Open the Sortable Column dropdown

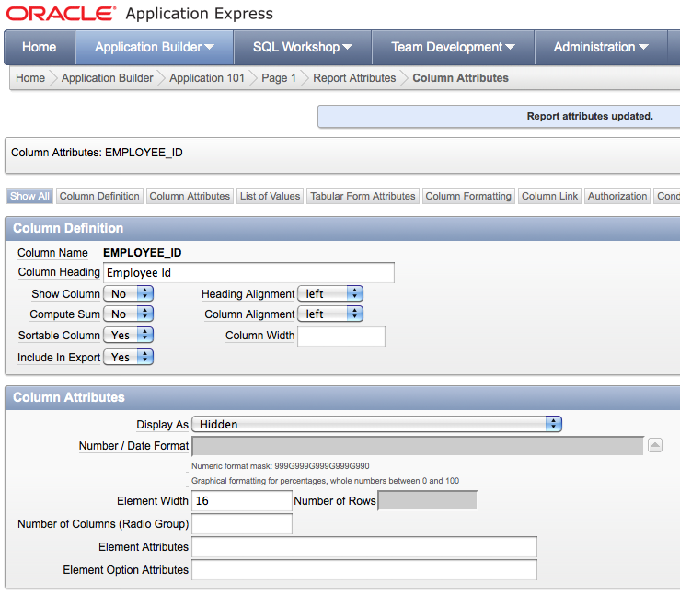tap(129, 335)
